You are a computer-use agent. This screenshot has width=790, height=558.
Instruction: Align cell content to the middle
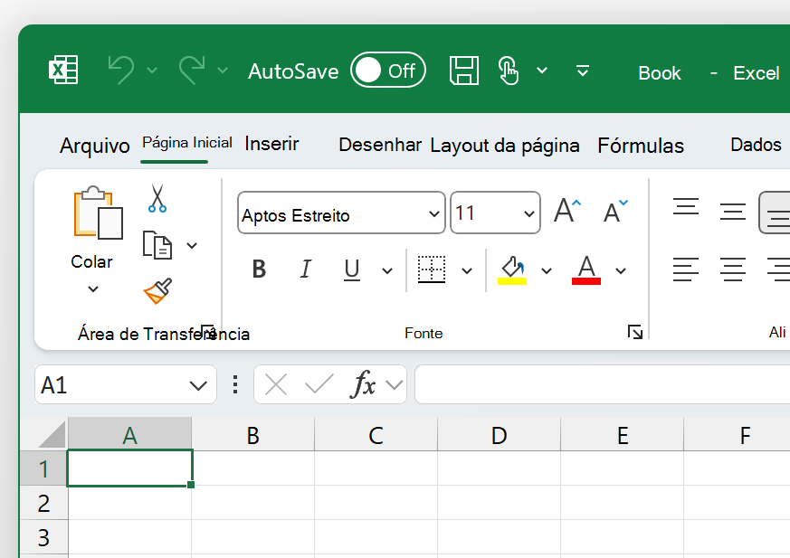(733, 212)
